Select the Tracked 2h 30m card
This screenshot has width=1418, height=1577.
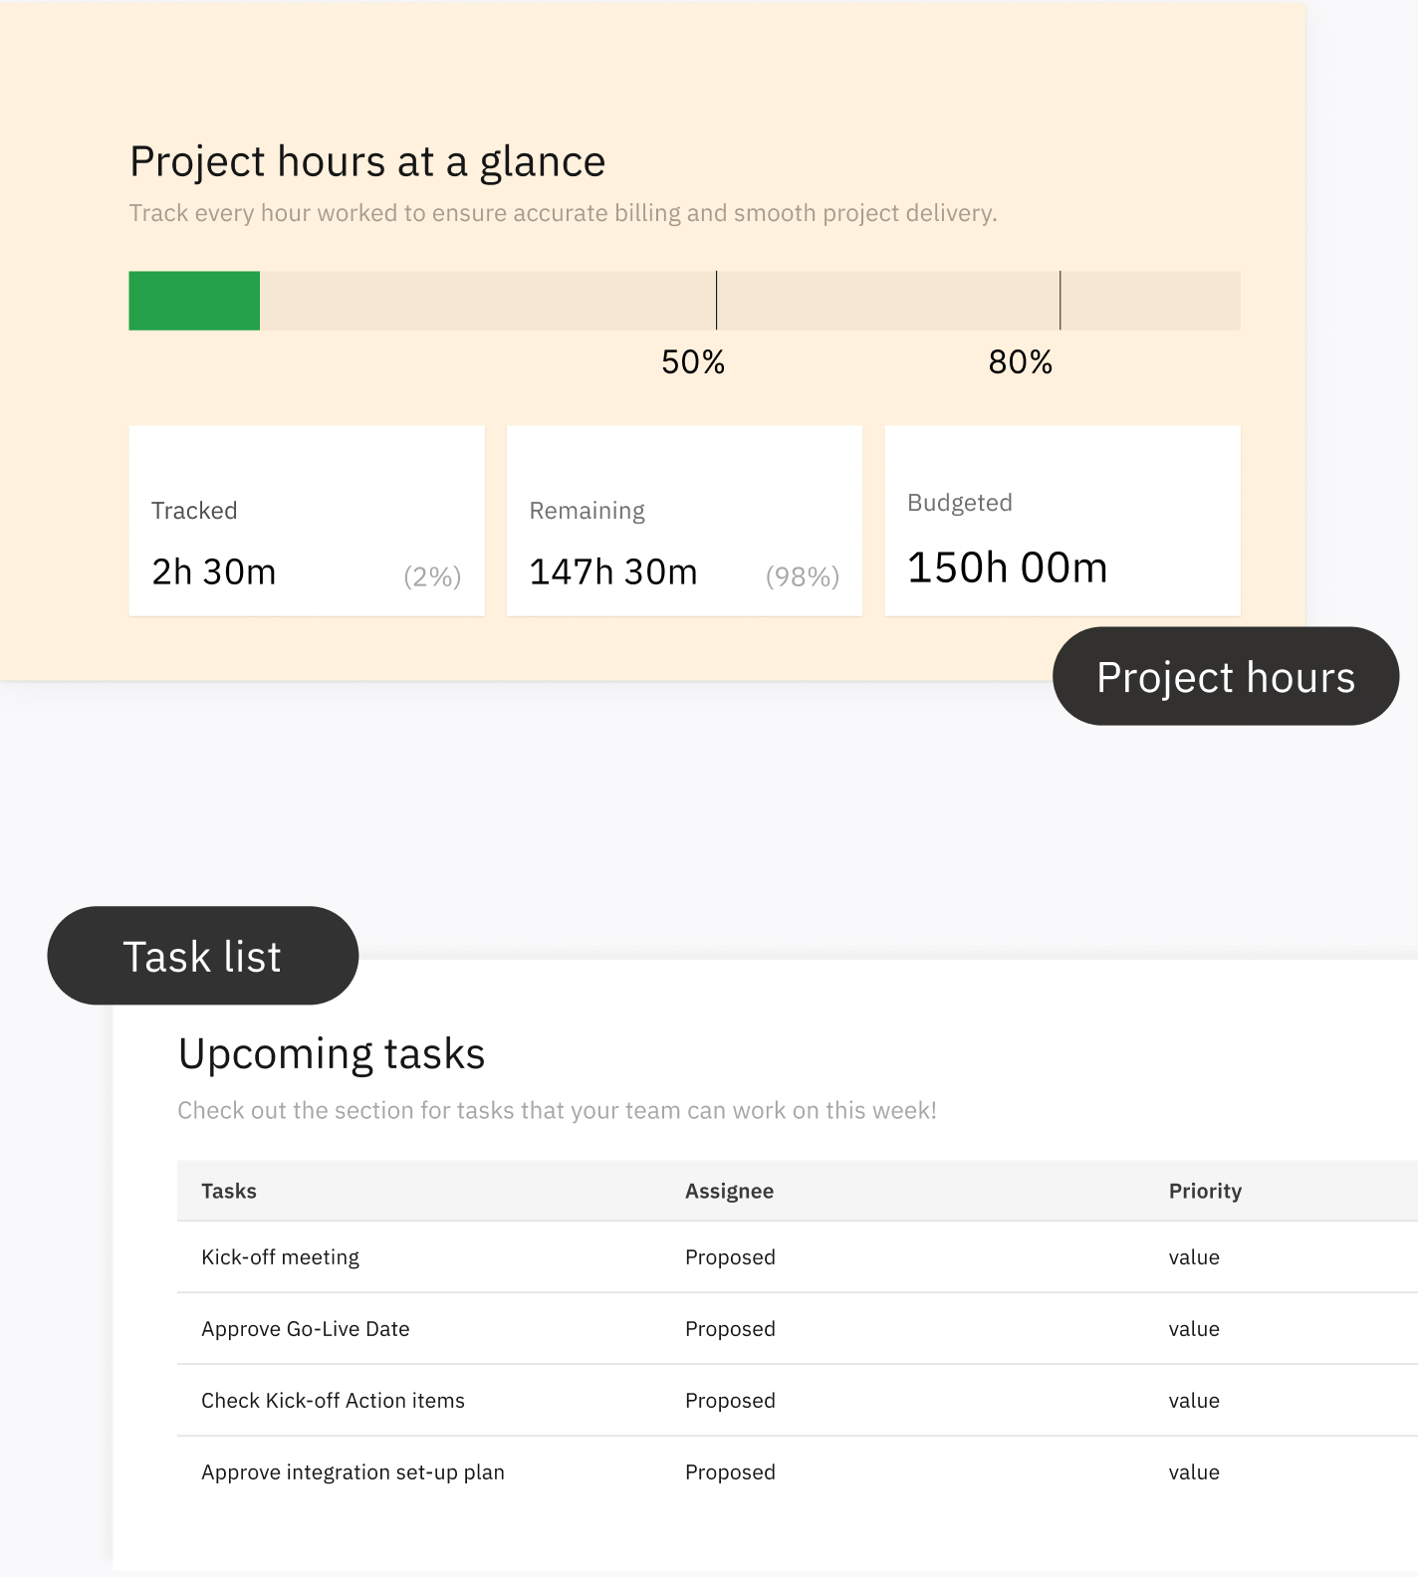click(x=307, y=521)
